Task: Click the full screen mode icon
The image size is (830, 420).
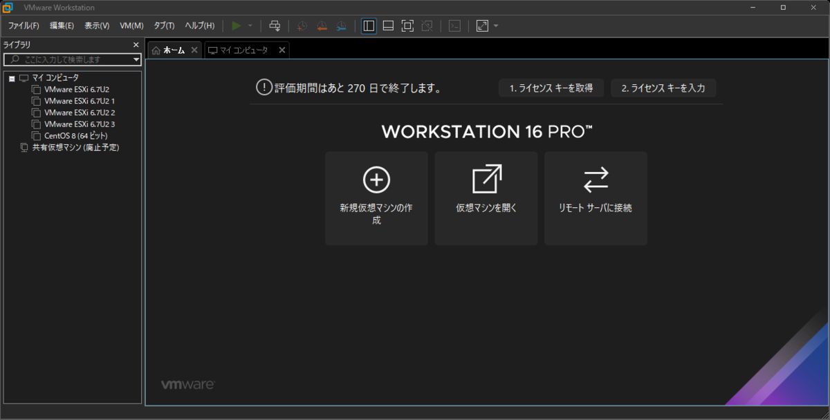Action: 407,26
